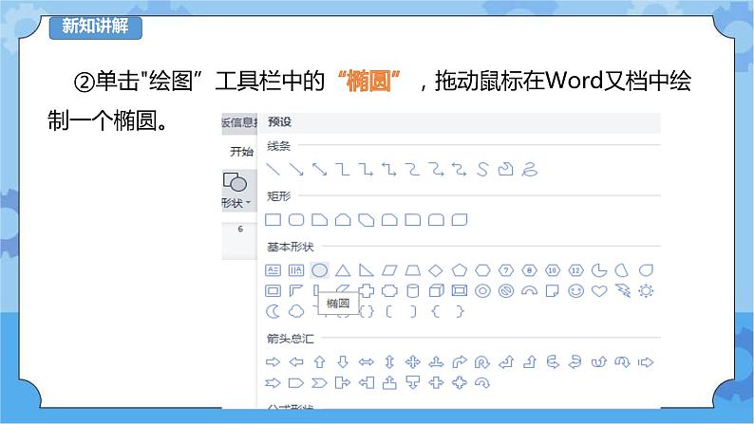Pick the dodecagon shape labeled 12
754x424 pixels.
575,270
